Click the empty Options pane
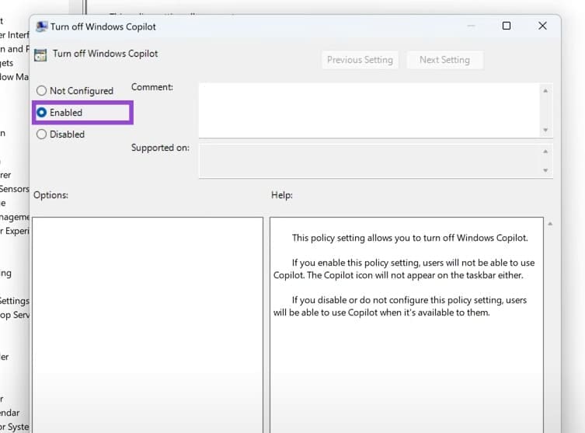This screenshot has height=433, width=585. [148, 325]
